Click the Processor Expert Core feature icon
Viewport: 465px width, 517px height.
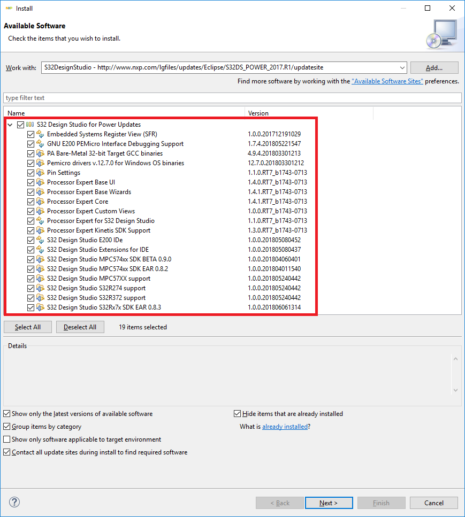[40, 202]
